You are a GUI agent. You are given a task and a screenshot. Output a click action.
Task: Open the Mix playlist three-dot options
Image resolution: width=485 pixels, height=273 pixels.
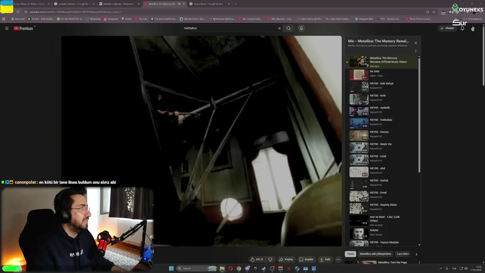click(416, 51)
